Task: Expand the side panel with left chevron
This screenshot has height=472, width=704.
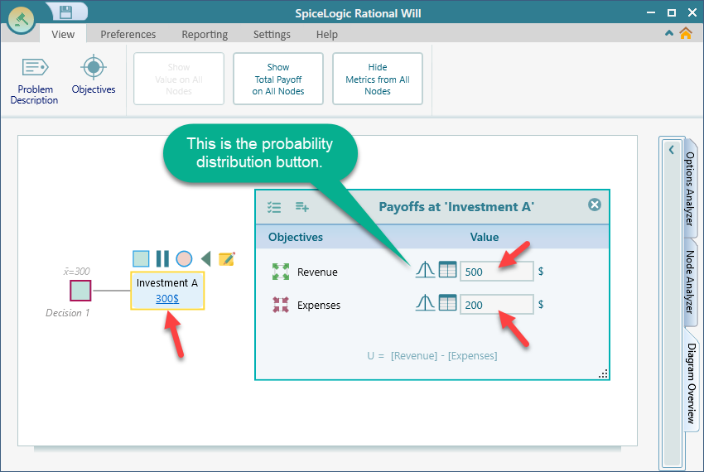Action: 671,151
